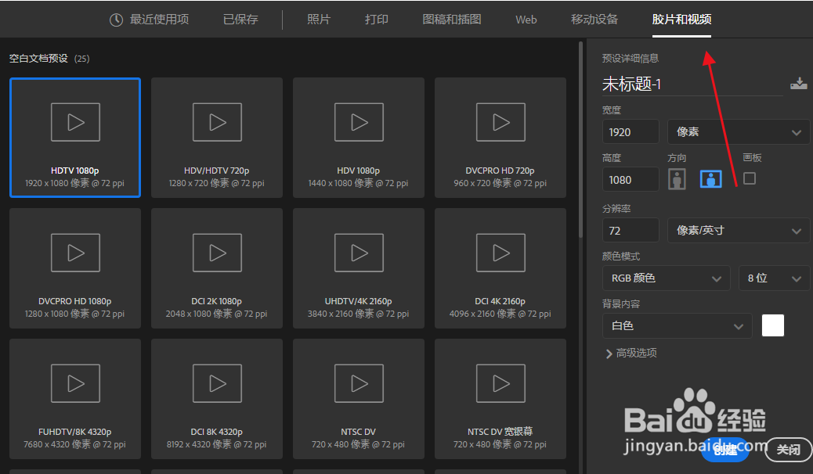Image resolution: width=813 pixels, height=474 pixels.
Task: Click play icon of DVCPRO HD 1080p preset
Action: 75,253
